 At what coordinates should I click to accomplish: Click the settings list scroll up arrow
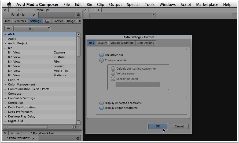79,34
